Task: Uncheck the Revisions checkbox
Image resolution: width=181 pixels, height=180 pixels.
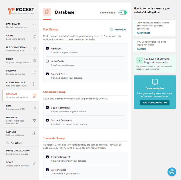Action: 47,49
